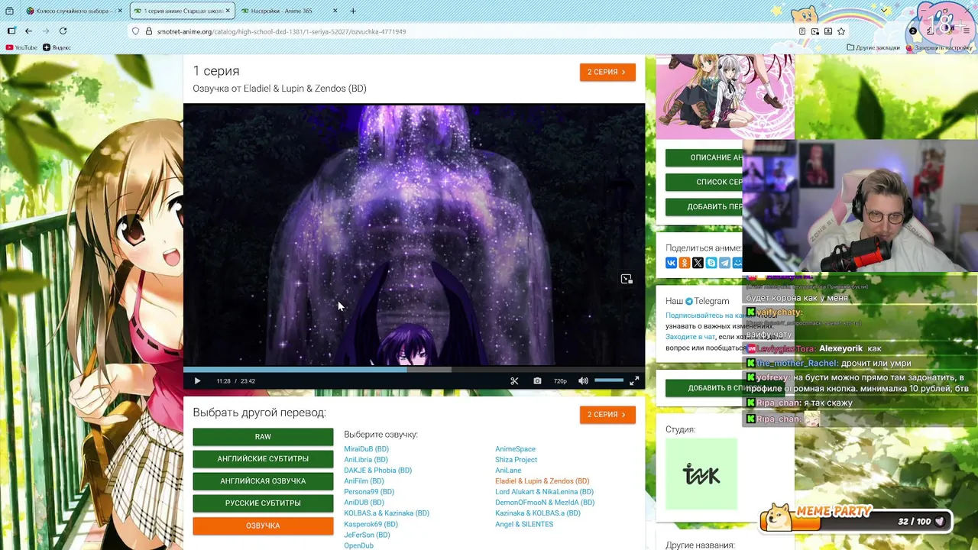Switch to Колесо случайного выбора tab
Image resolution: width=978 pixels, height=550 pixels.
tap(75, 11)
